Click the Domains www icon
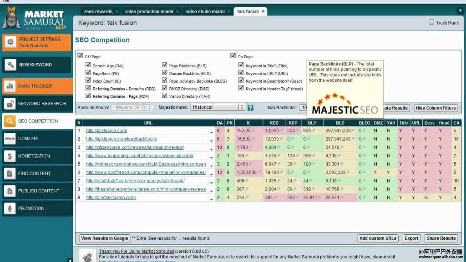The height and width of the screenshot is (262, 466). tap(10, 139)
